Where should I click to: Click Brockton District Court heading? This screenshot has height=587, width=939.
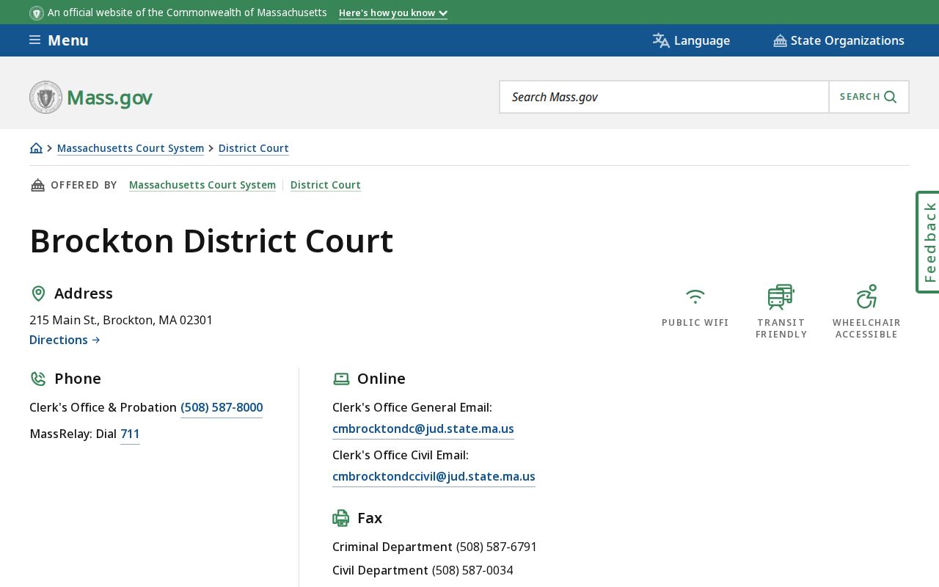tap(211, 241)
